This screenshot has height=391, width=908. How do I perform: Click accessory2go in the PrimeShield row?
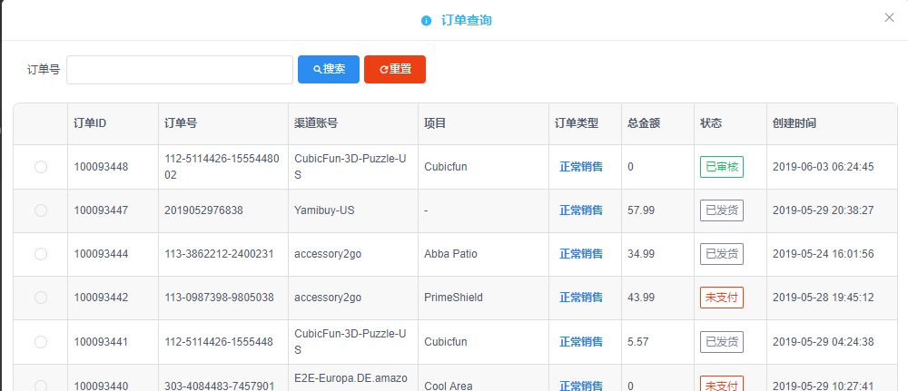[x=328, y=298]
